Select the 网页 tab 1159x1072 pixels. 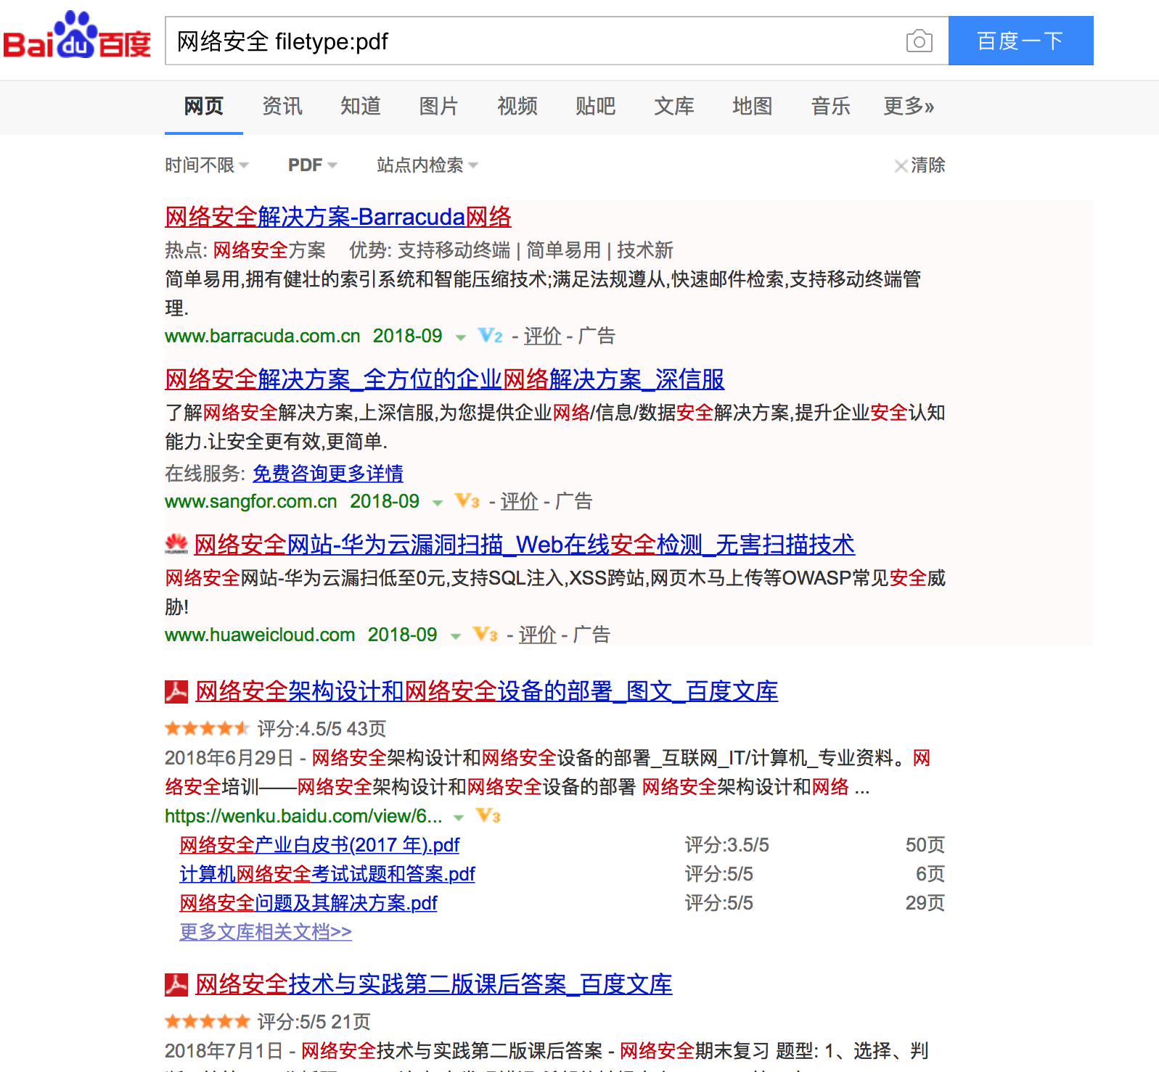204,107
